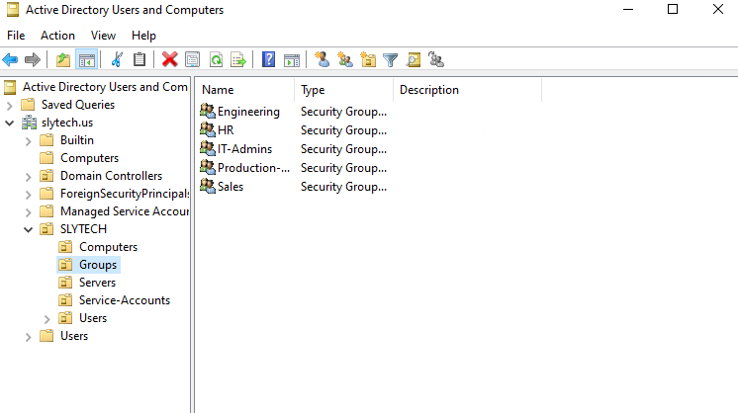738x413 pixels.
Task: Click the Sales group icon
Action: coord(207,186)
